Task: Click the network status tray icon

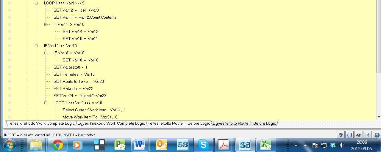Action: pos(324,145)
